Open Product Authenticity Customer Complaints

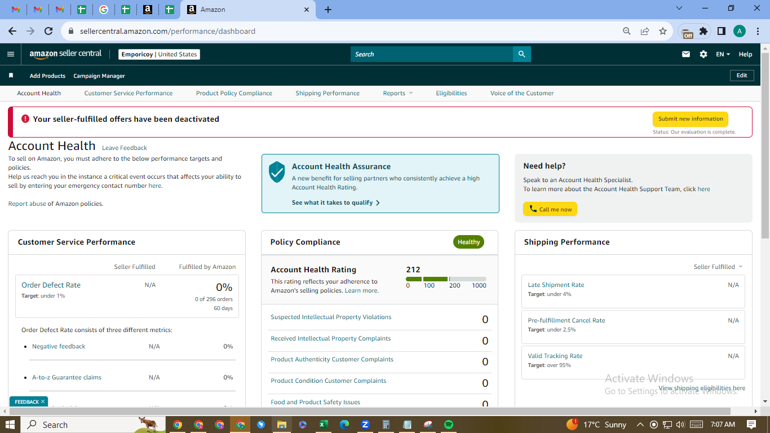(332, 359)
